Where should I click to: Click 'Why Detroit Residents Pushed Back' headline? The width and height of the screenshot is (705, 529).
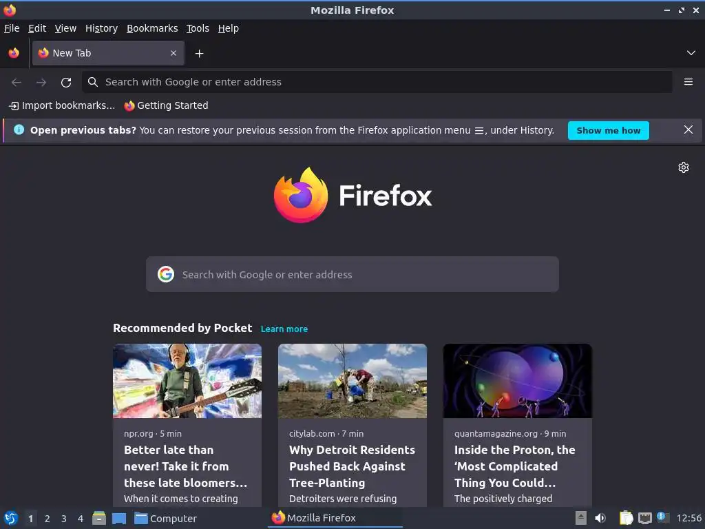click(352, 466)
